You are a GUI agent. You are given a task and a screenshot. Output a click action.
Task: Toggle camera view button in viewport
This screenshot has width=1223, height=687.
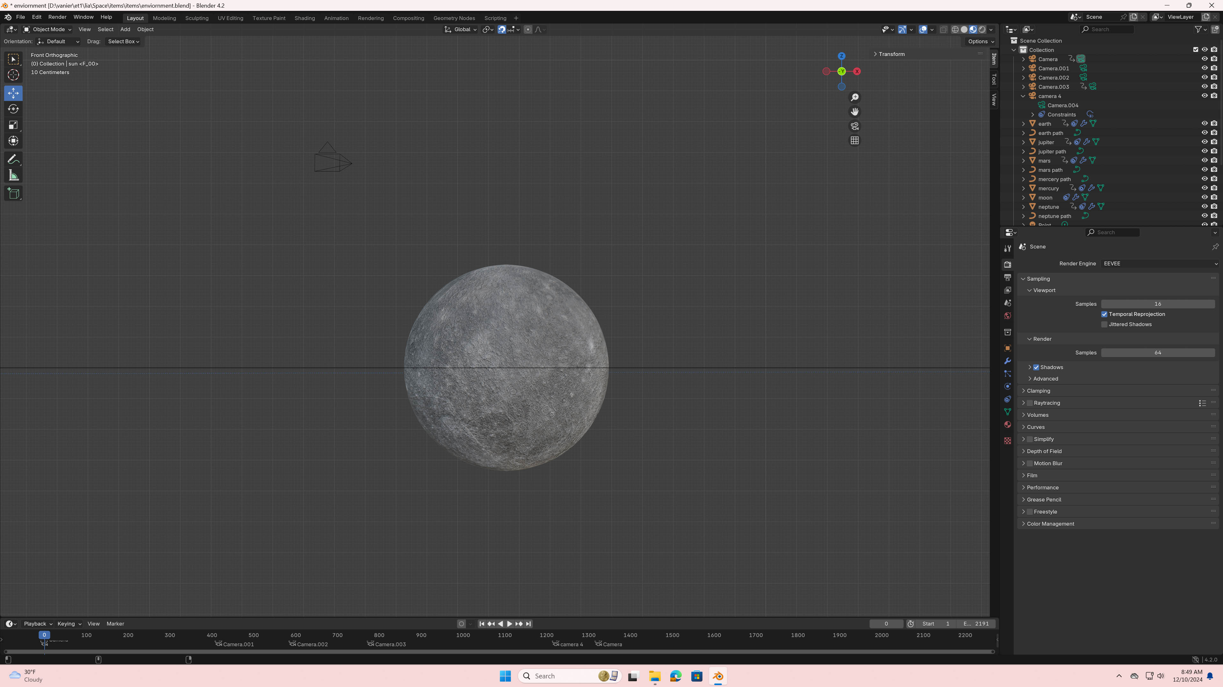[x=855, y=126]
